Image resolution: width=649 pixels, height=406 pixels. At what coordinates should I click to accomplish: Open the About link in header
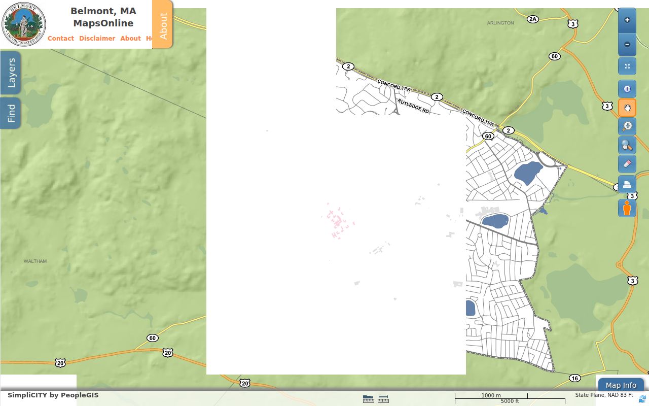(x=130, y=38)
